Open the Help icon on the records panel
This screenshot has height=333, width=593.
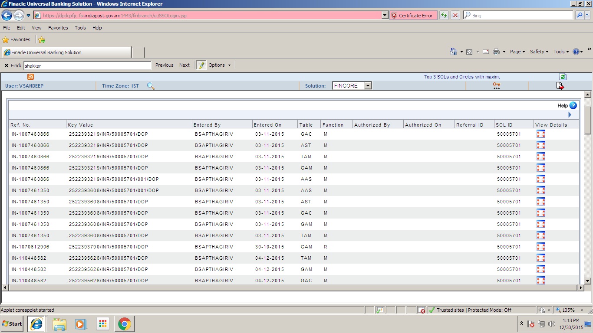[x=573, y=105]
